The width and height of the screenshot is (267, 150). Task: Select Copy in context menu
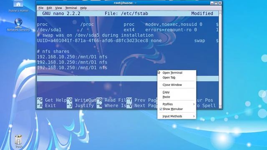tap(176, 92)
